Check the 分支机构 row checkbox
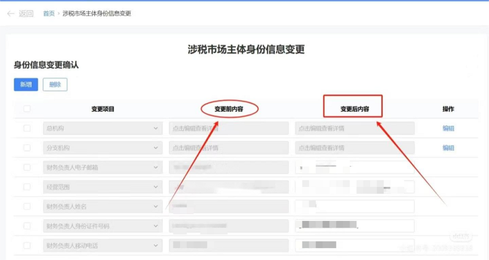489x260 pixels. (27, 148)
